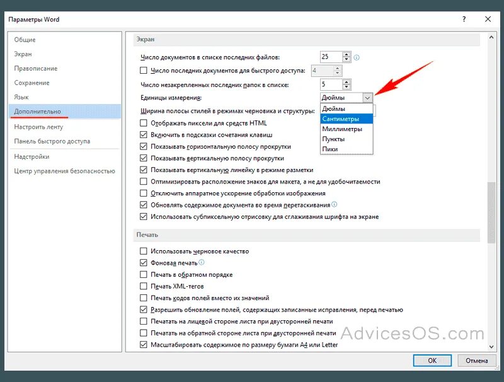Check Печатать на лицевой стороне листа
This screenshot has width=504, height=382.
[x=144, y=321]
